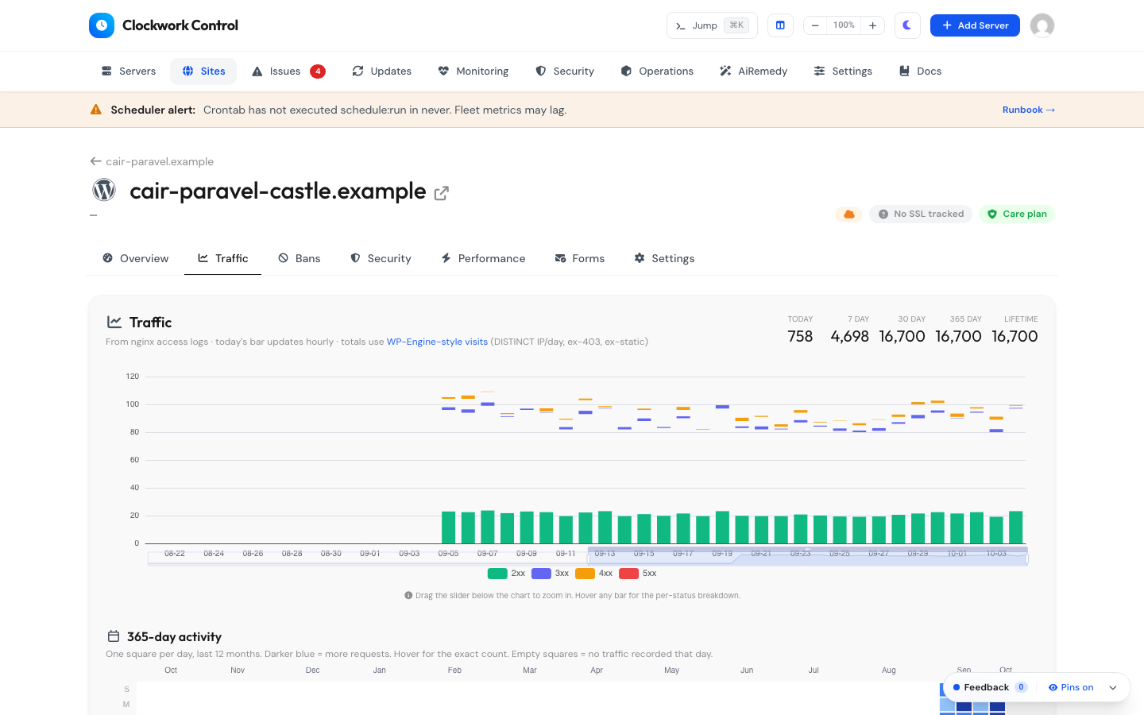Image resolution: width=1144 pixels, height=715 pixels.
Task: Click the No SSL tracked badge
Action: point(921,214)
